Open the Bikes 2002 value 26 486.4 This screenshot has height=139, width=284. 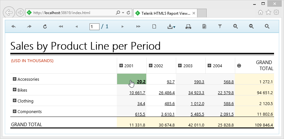[x=167, y=93]
